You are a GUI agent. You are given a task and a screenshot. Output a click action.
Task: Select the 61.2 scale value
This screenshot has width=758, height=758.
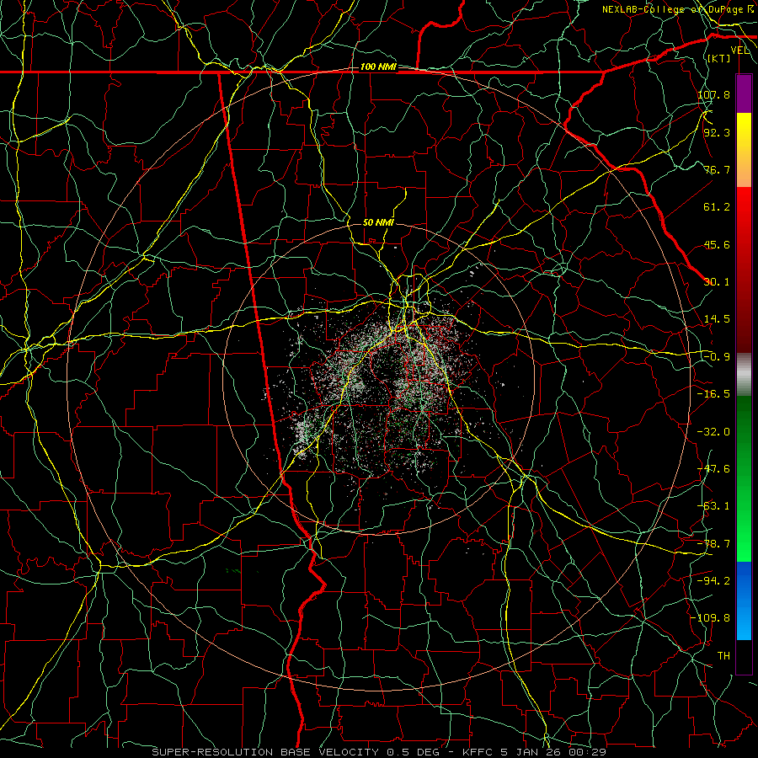pyautogui.click(x=717, y=207)
